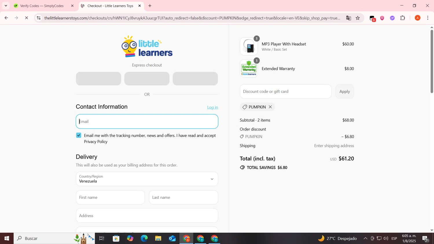434x244 pixels.
Task: Open Microsoft Store from the taskbar
Action: (116, 239)
